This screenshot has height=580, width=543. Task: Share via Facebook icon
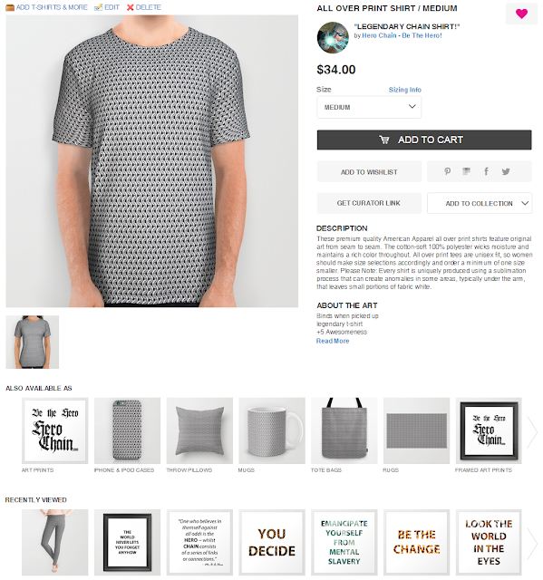(x=486, y=171)
